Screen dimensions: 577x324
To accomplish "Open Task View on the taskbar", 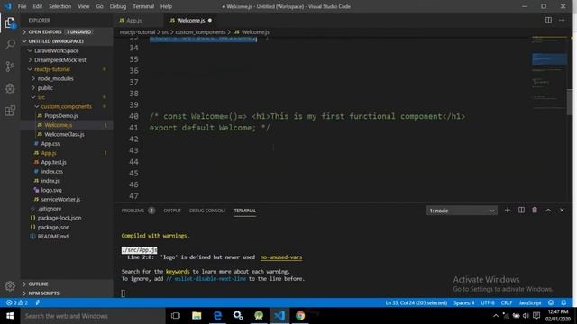I will (176, 316).
